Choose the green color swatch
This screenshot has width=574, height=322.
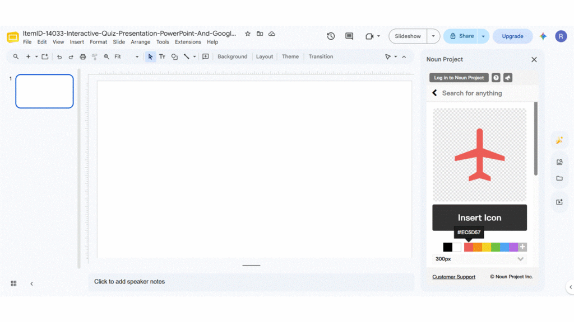(x=496, y=247)
